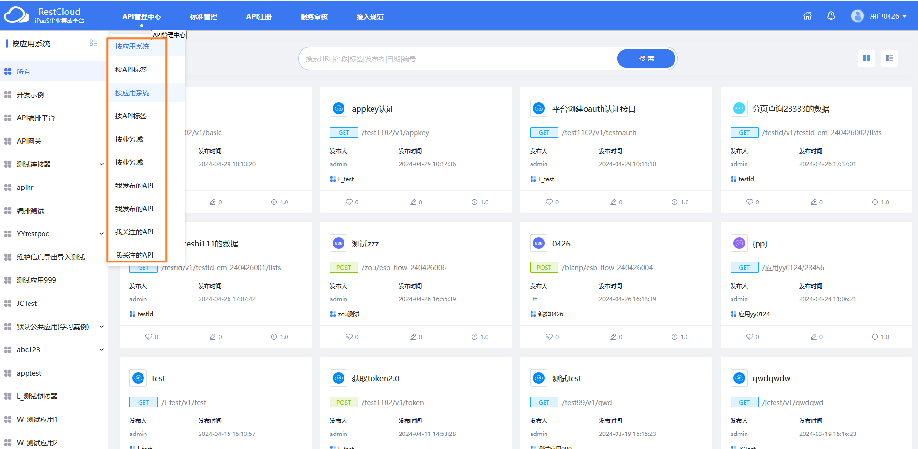The height and width of the screenshot is (449, 918).
Task: Click the GET badge on qwdqwdw card
Action: pyautogui.click(x=745, y=403)
